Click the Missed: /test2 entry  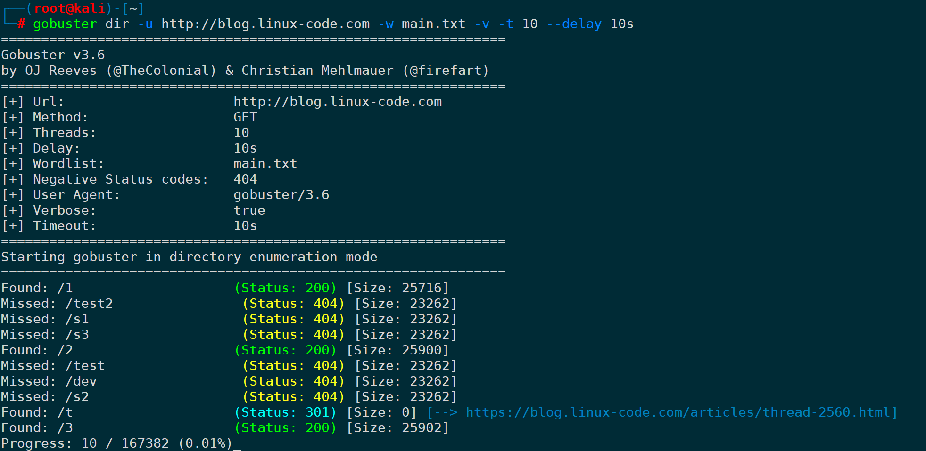(57, 304)
